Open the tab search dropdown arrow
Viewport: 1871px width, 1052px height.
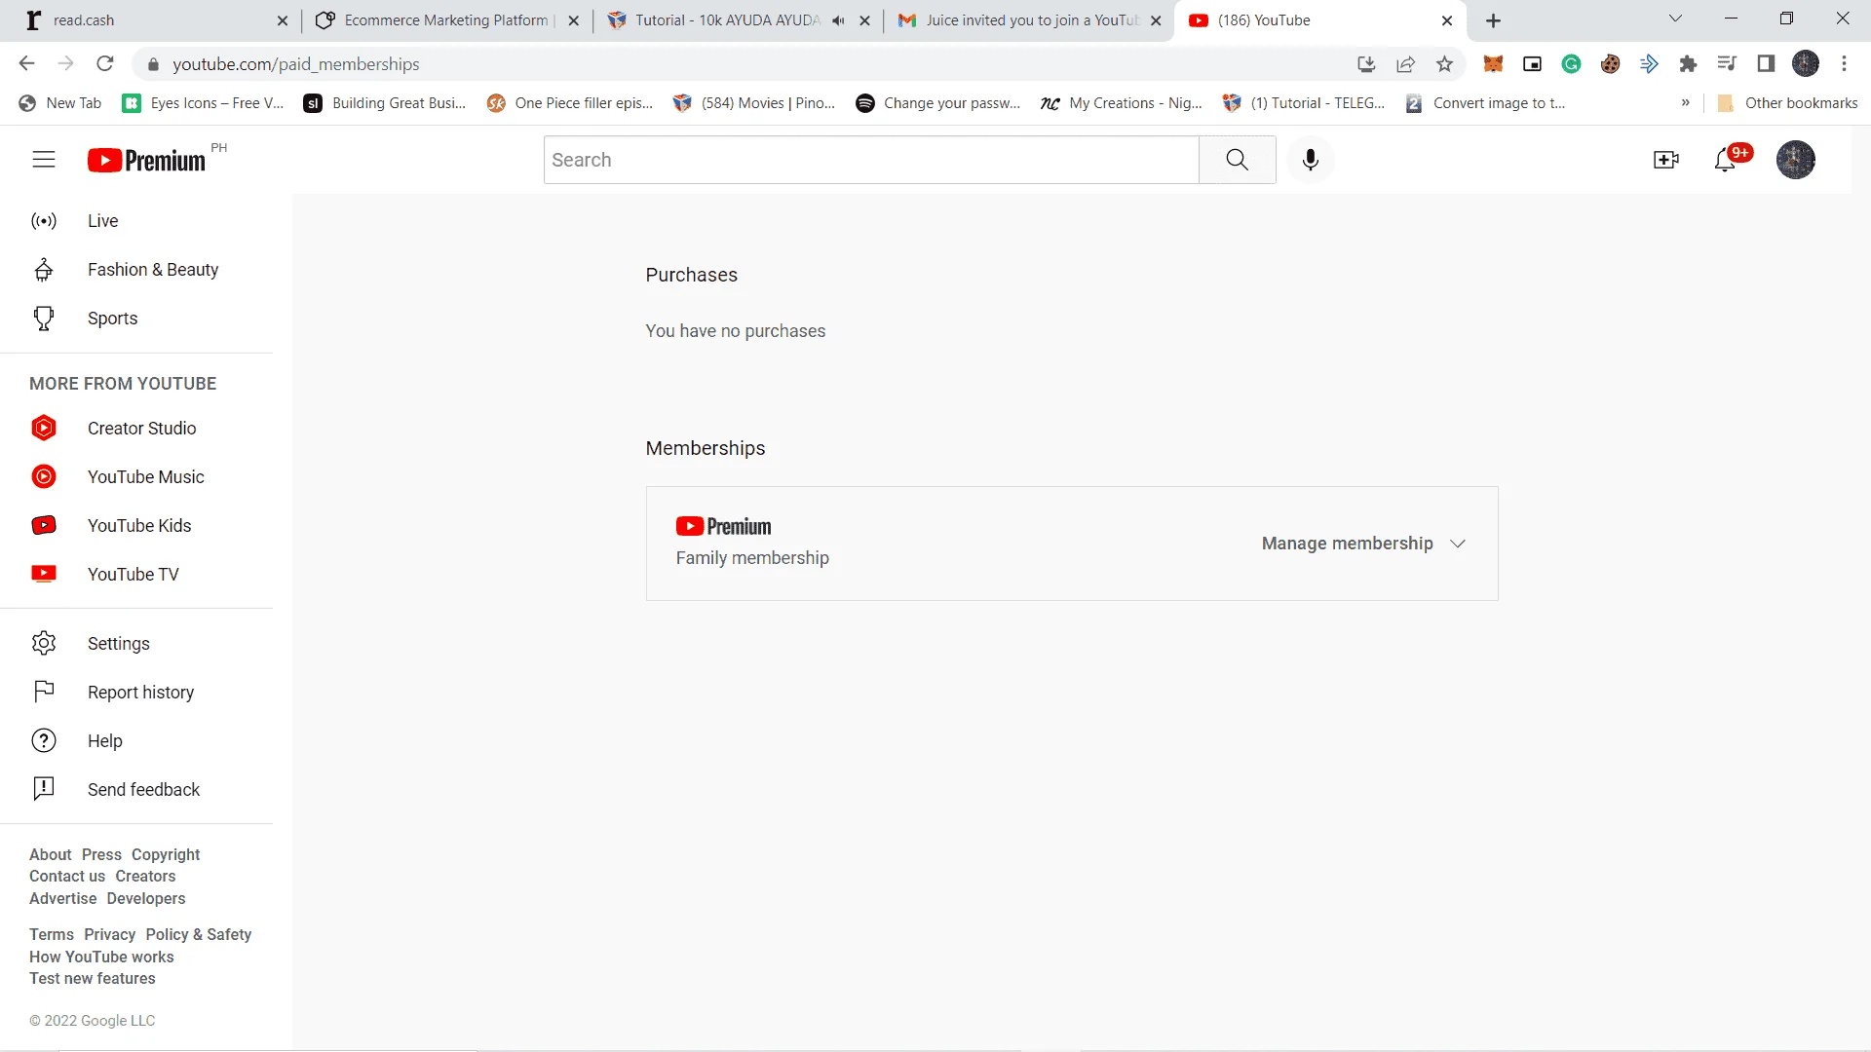click(1675, 19)
